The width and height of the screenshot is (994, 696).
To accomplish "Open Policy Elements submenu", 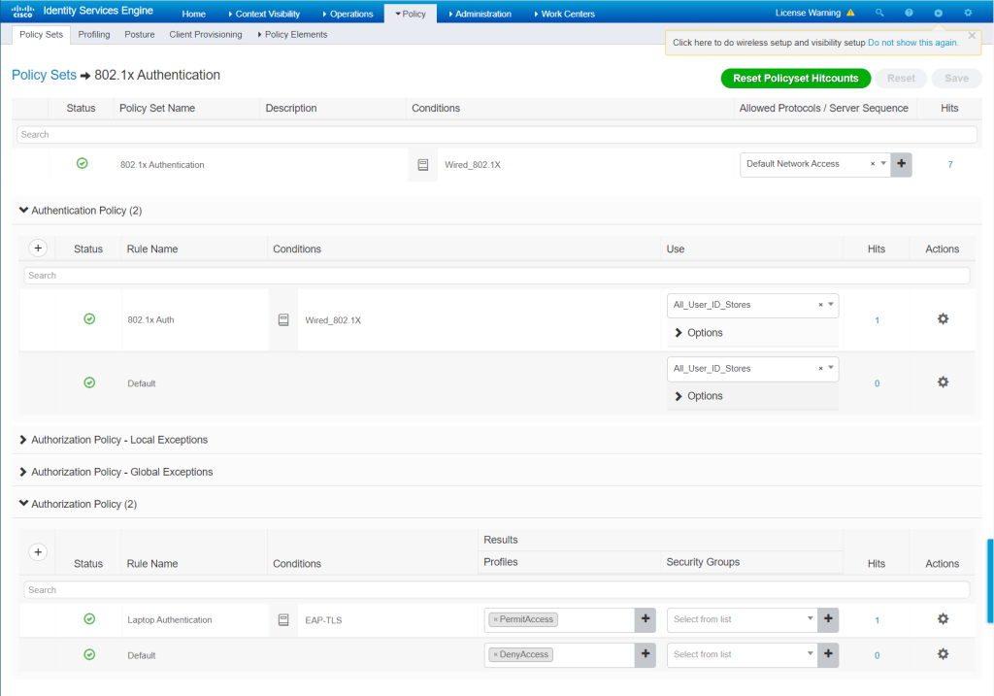I will [x=292, y=34].
